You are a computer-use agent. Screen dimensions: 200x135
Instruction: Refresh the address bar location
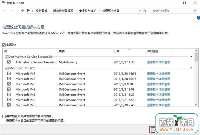tap(145, 11)
